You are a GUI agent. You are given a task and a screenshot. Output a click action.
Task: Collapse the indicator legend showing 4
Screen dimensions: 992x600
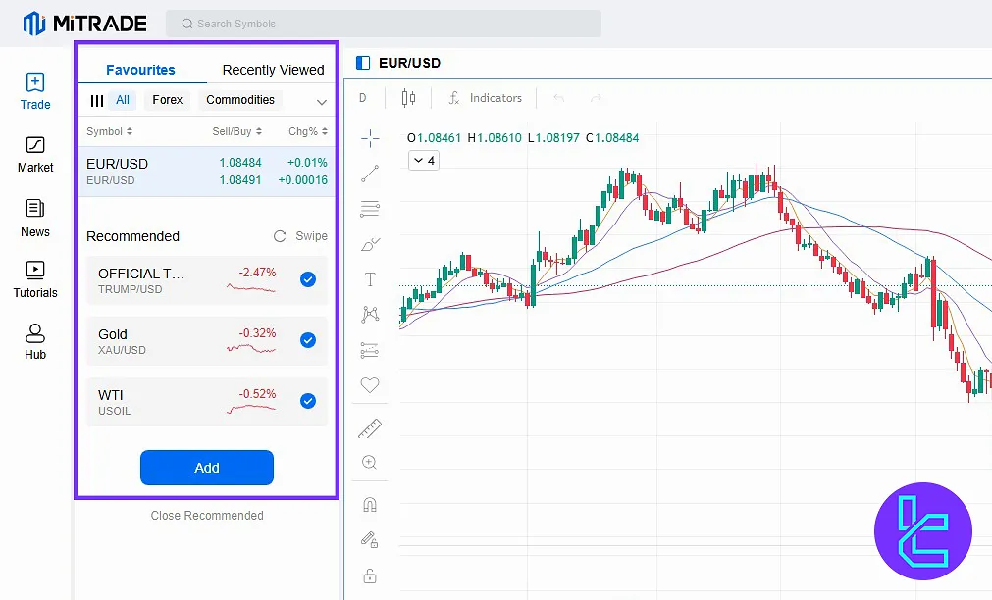[x=423, y=161]
